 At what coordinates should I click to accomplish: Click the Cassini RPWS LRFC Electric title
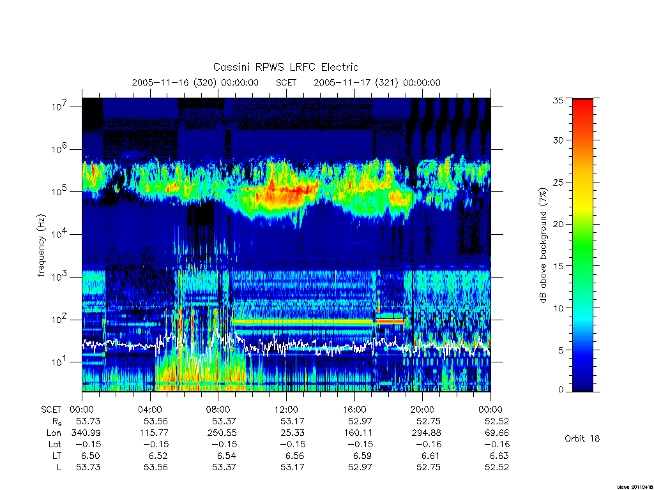coord(285,67)
